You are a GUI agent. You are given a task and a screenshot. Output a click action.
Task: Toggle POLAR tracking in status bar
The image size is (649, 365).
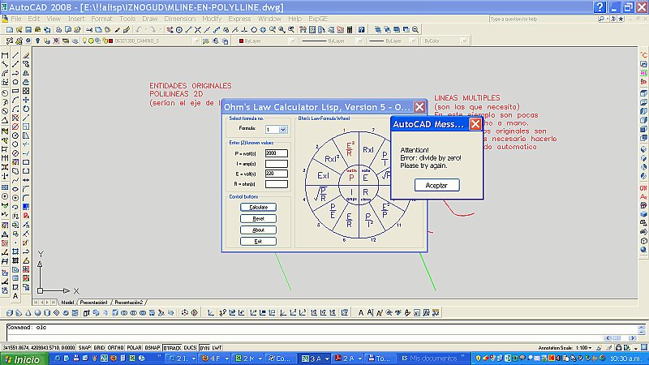134,348
